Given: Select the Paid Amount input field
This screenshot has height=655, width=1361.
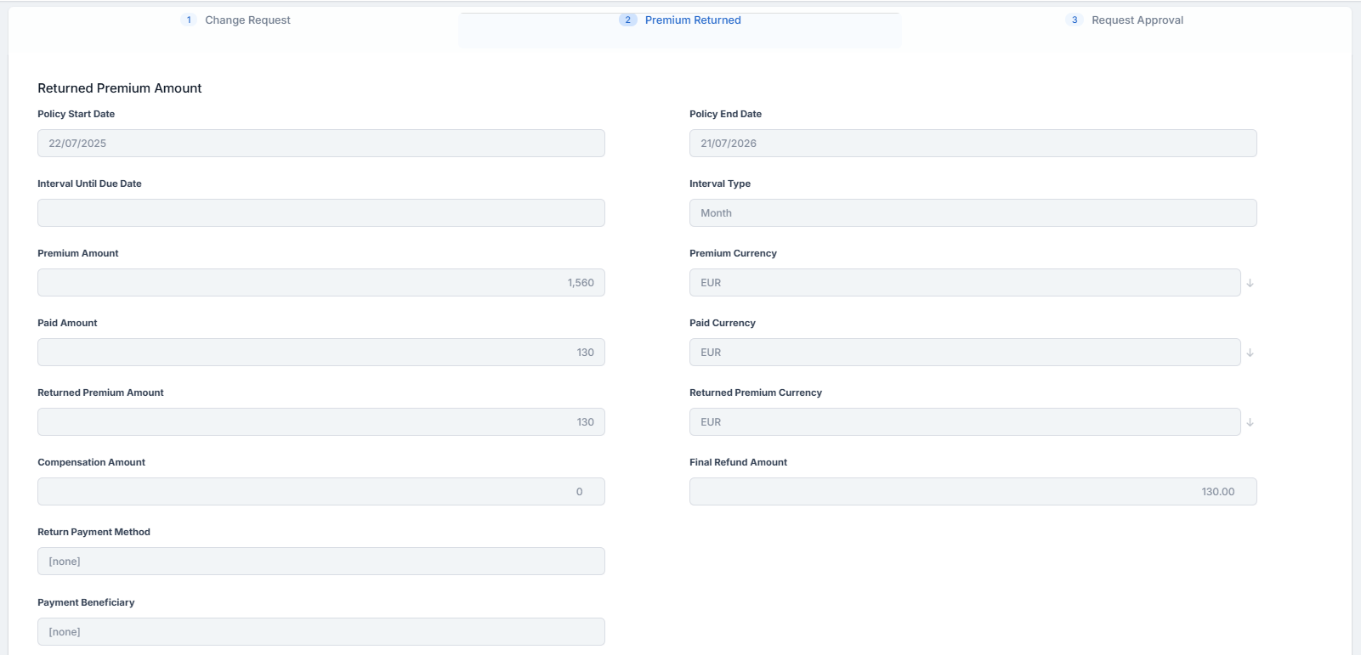Looking at the screenshot, I should pos(320,353).
